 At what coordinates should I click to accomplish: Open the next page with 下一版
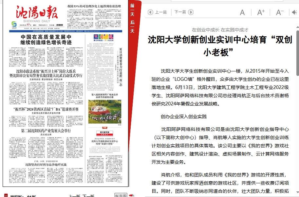point(88,196)
